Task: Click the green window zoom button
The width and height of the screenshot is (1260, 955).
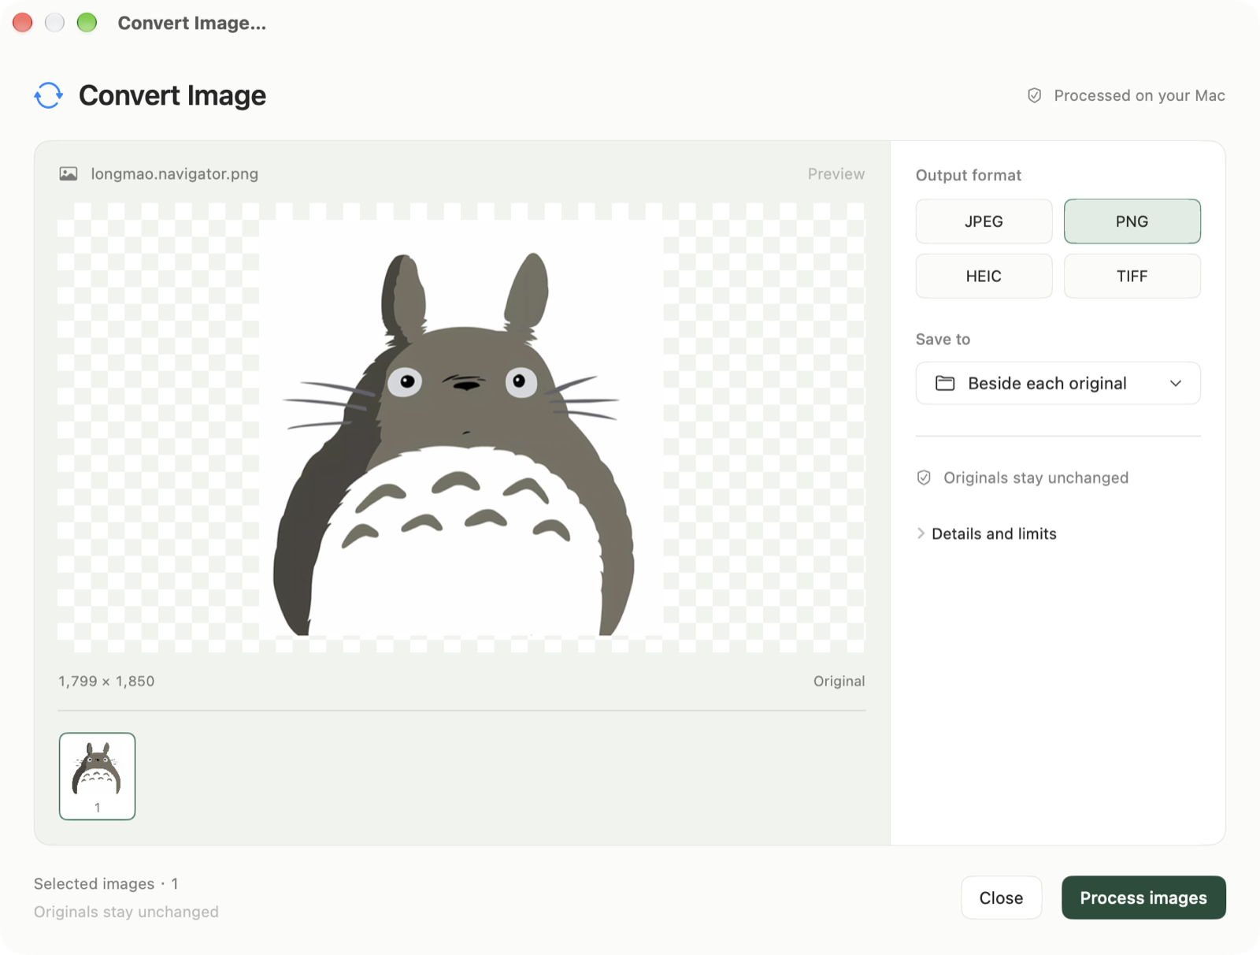Action: (x=87, y=23)
